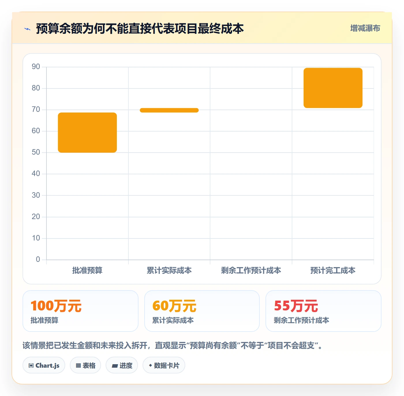404x396 pixels.
Task: Click the lightning icon beside the title
Action: click(x=27, y=29)
